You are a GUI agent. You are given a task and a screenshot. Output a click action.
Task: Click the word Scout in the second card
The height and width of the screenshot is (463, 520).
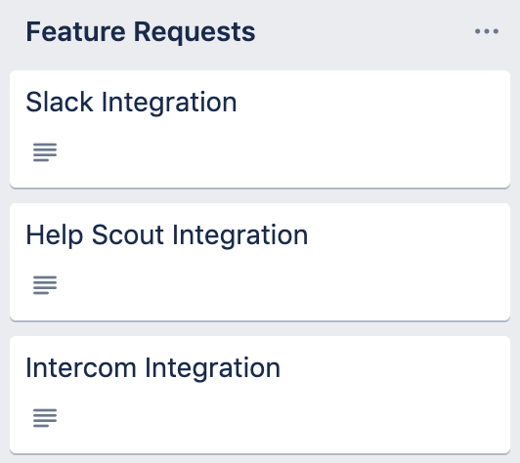click(127, 235)
